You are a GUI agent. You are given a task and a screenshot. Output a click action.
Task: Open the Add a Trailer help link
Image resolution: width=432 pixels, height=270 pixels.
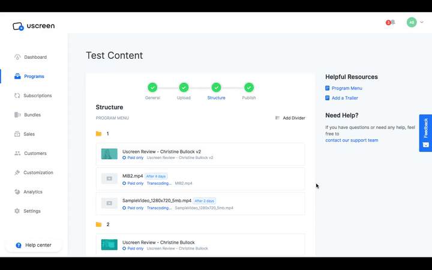pos(344,98)
